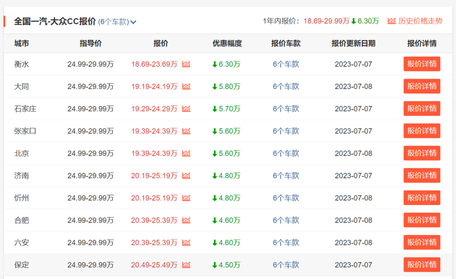Screen dimensions: 456x279
Task: Open 6个车款 link in 张家口 row
Action: coord(286,131)
